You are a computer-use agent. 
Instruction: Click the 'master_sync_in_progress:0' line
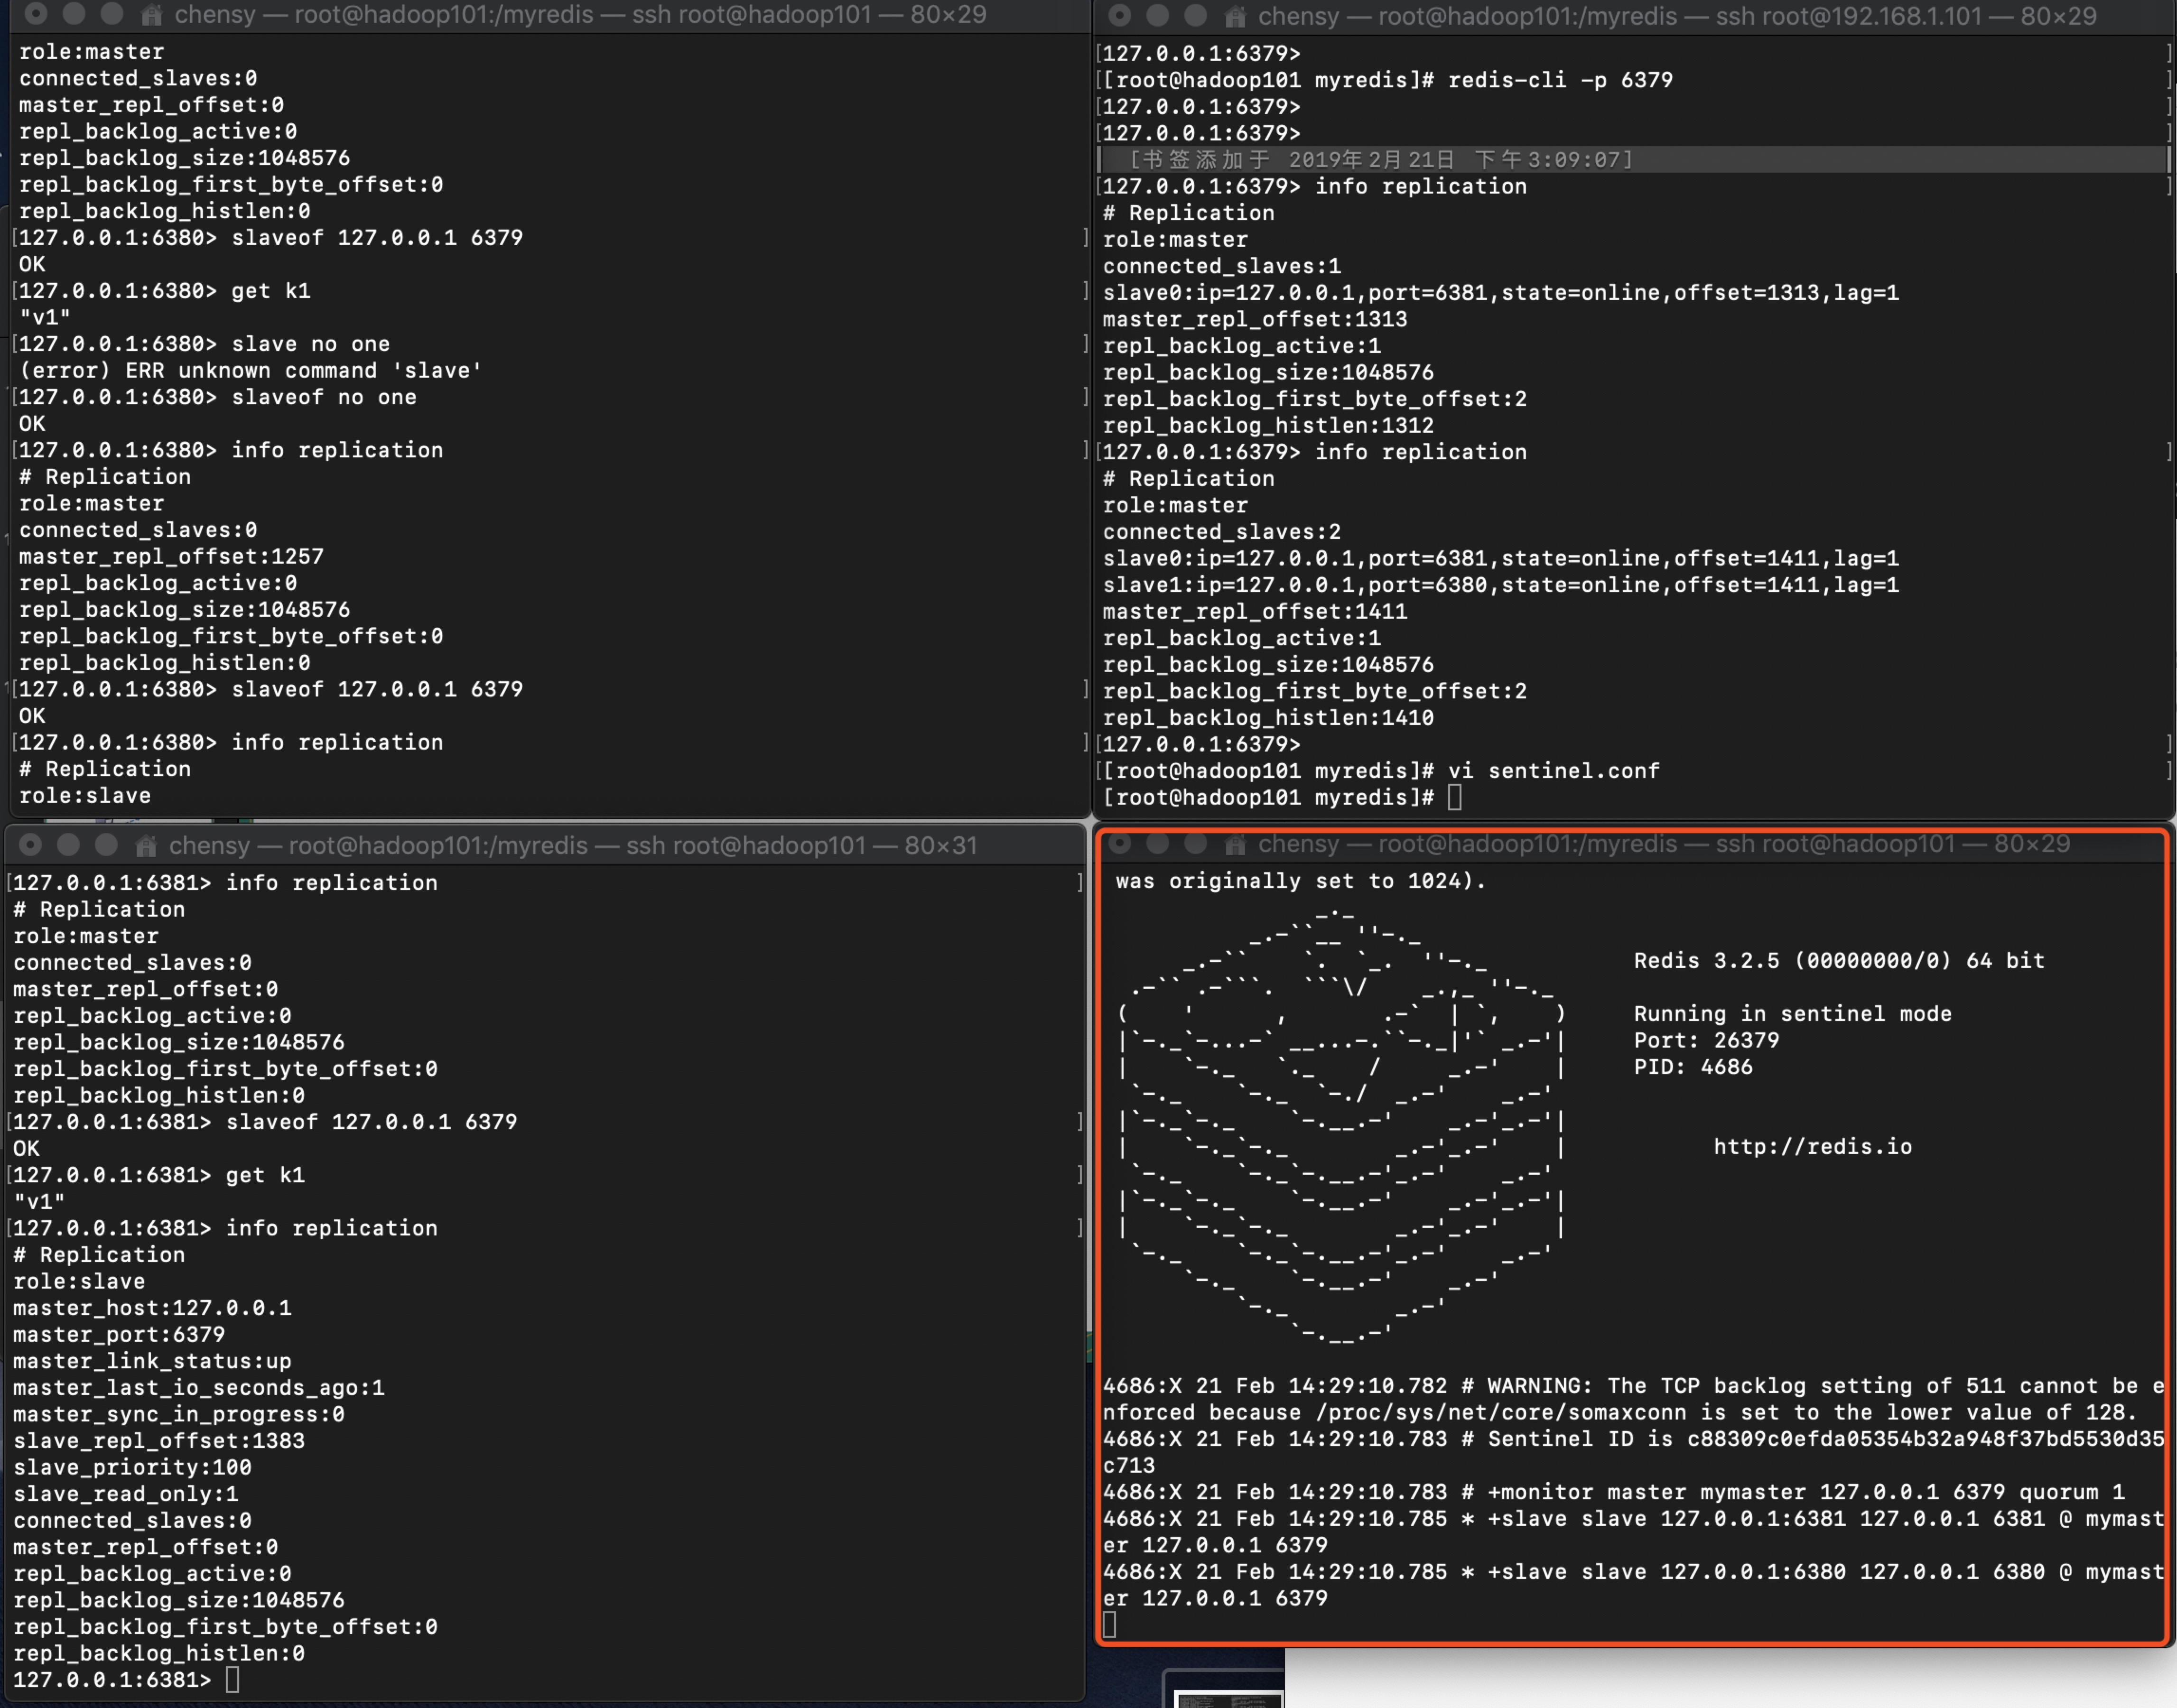(178, 1414)
